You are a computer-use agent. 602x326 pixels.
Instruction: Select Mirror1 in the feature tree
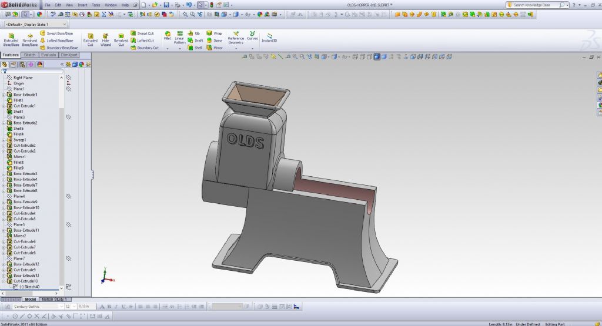19,157
